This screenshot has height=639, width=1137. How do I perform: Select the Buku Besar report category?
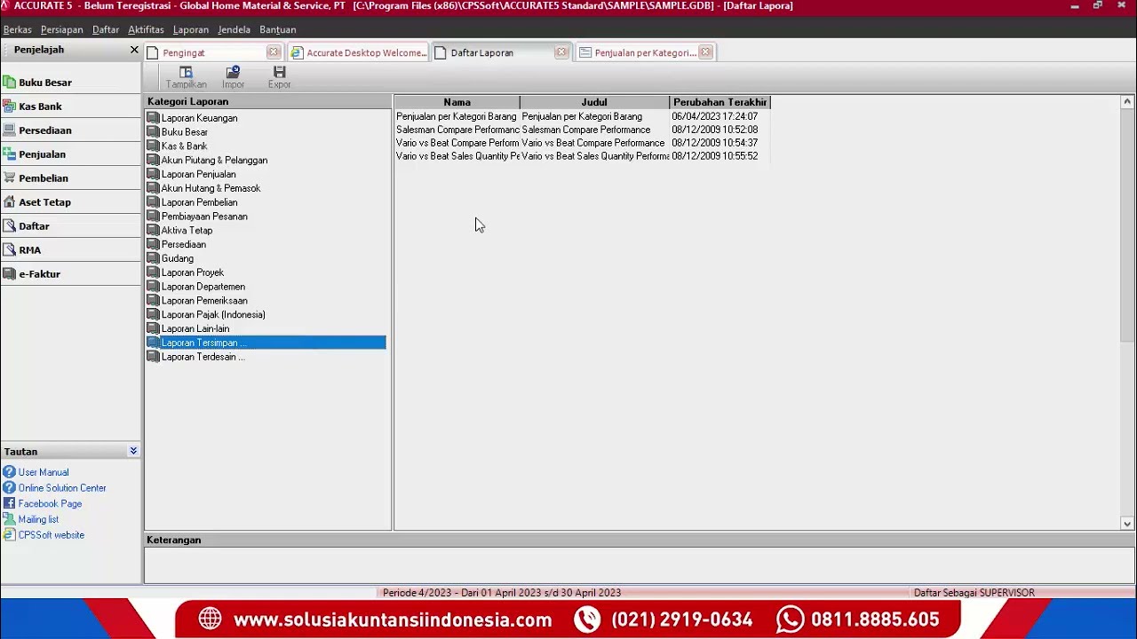[185, 132]
